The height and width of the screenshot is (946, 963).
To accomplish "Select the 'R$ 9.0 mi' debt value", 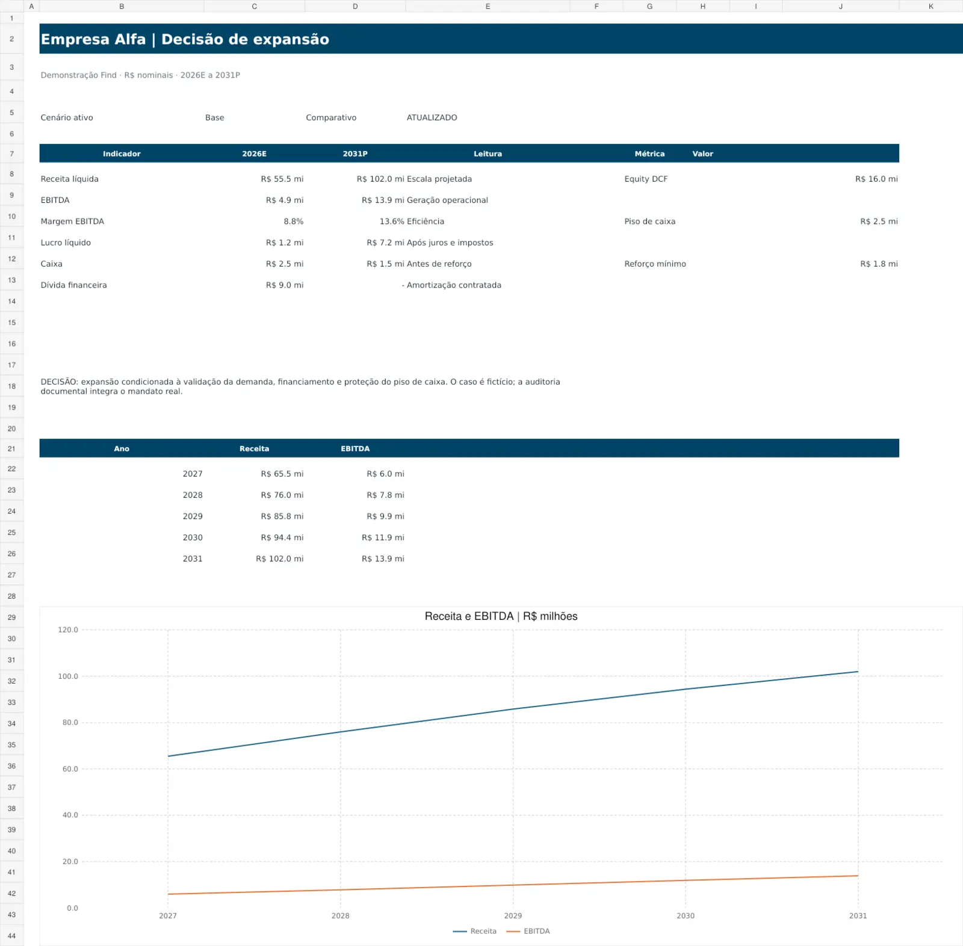I will [285, 285].
